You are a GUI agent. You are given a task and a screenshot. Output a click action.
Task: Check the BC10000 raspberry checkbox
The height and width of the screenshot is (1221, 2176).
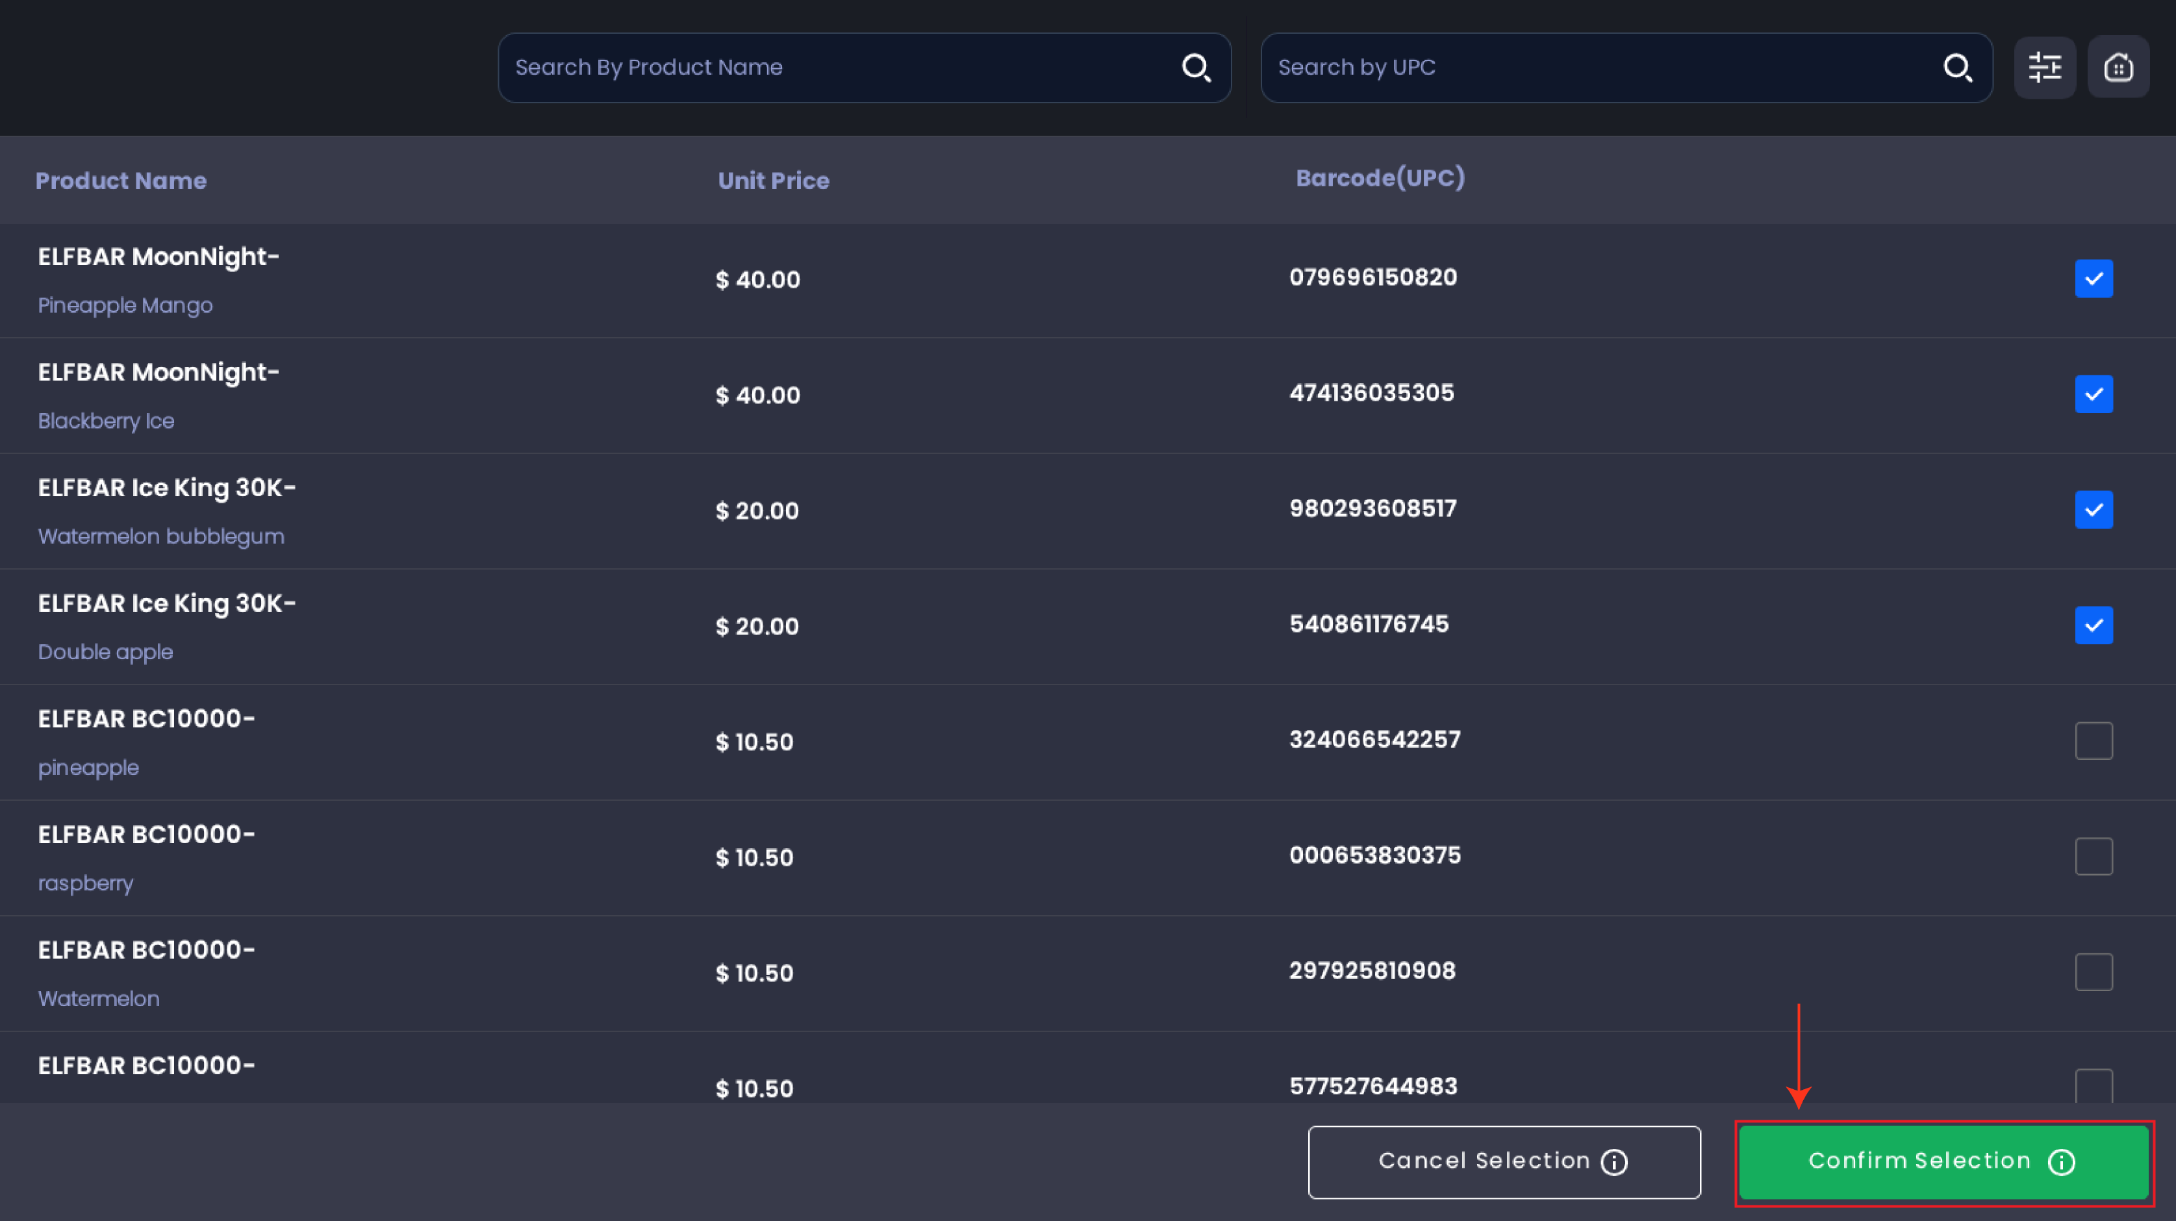point(2094,857)
